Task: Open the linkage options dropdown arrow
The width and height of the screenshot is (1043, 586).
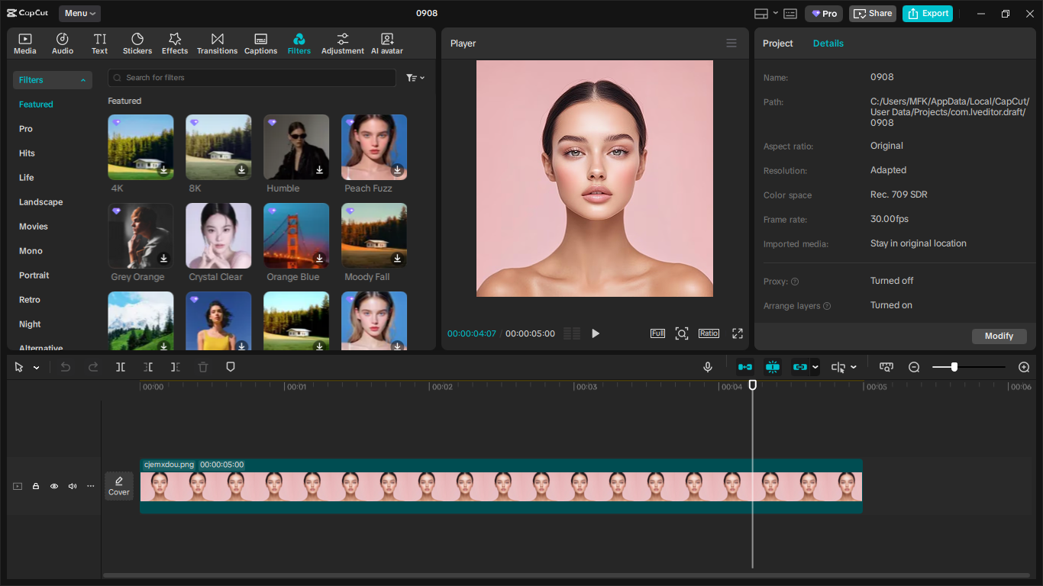Action: coord(815,367)
